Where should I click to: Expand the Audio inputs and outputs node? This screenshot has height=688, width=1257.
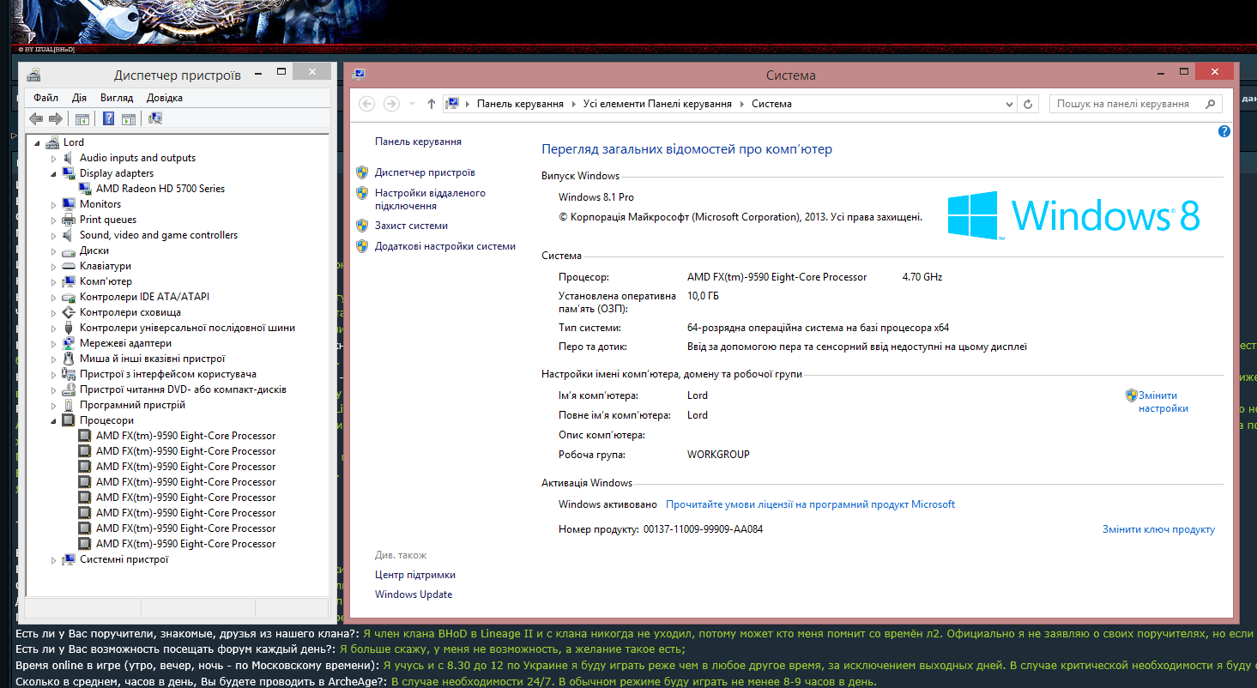53,159
